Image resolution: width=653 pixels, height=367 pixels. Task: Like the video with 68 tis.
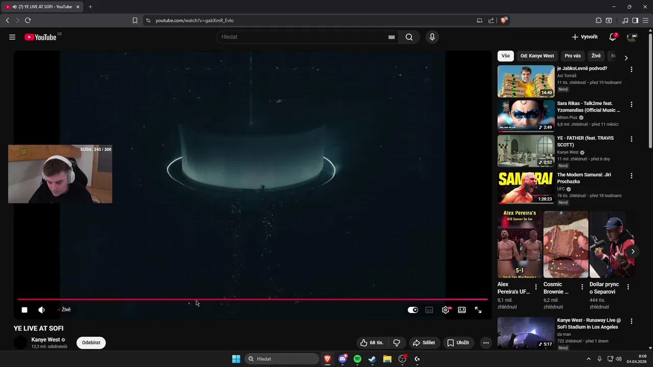coord(372,343)
